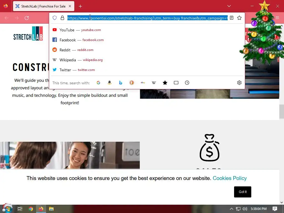Open search settings gear icon
The width and height of the screenshot is (284, 213).
coord(239,83)
